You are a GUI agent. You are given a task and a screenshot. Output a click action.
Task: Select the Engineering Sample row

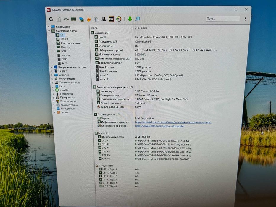[x=117, y=63]
